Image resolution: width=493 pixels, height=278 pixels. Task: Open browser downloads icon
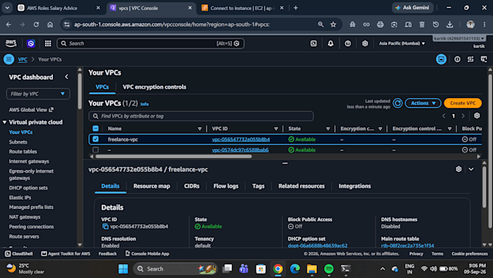tap(449, 25)
